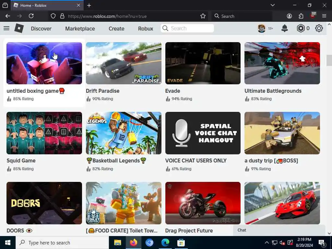The image size is (332, 249).
Task: Click the Firefox search box
Action: tap(241, 16)
